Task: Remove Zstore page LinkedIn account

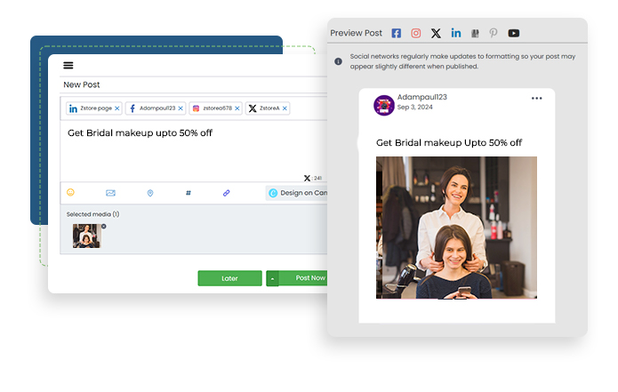Action: point(117,108)
